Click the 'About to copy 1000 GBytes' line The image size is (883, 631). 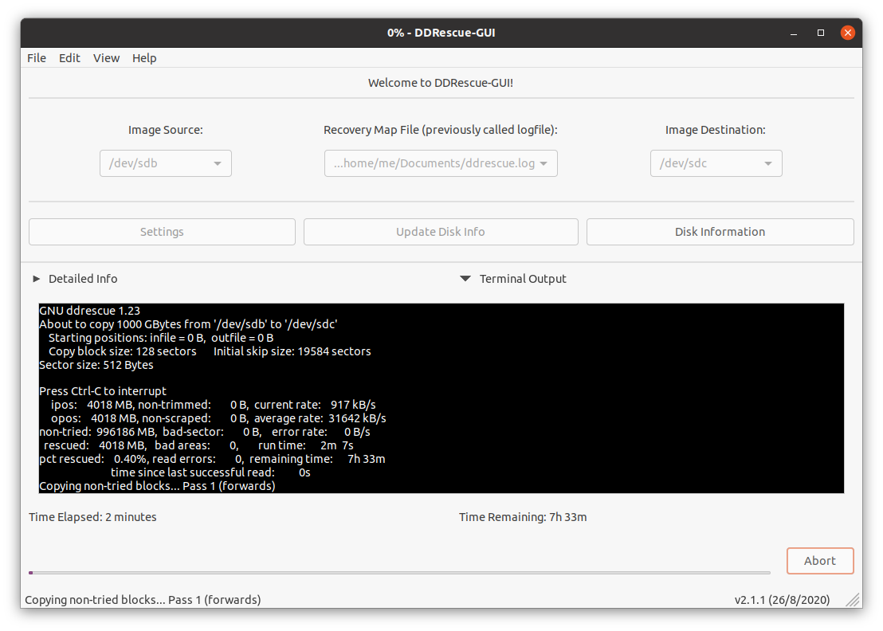tap(188, 324)
